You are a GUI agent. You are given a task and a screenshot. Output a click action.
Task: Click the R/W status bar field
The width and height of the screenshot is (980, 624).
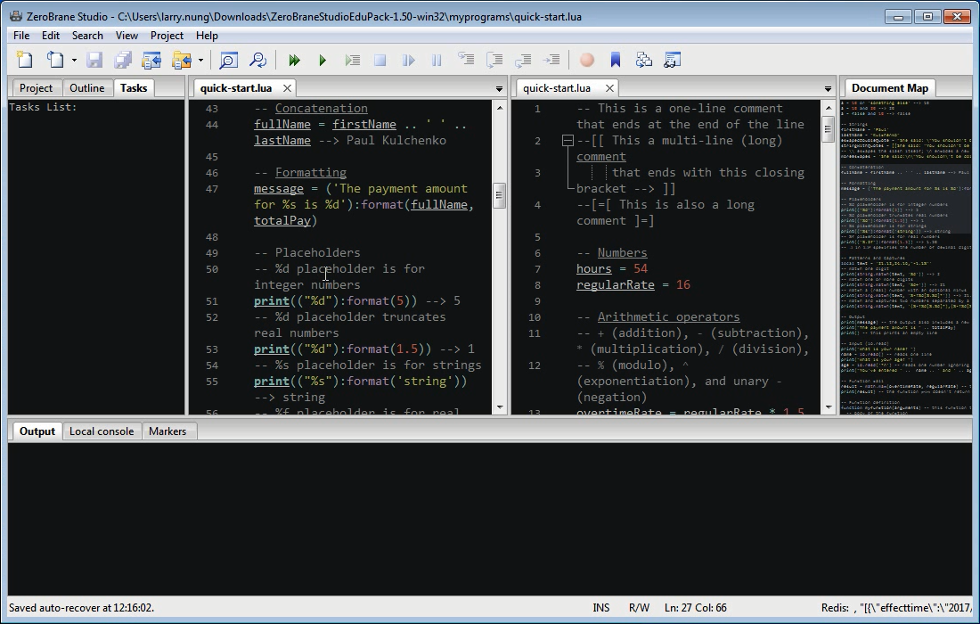click(x=640, y=608)
